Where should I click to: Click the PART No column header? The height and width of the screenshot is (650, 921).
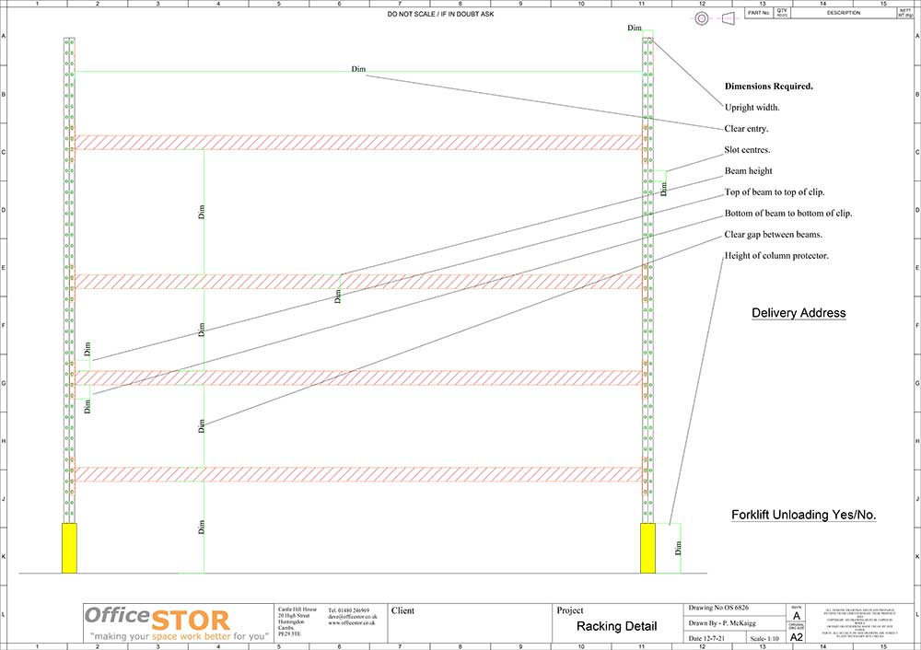click(x=757, y=13)
